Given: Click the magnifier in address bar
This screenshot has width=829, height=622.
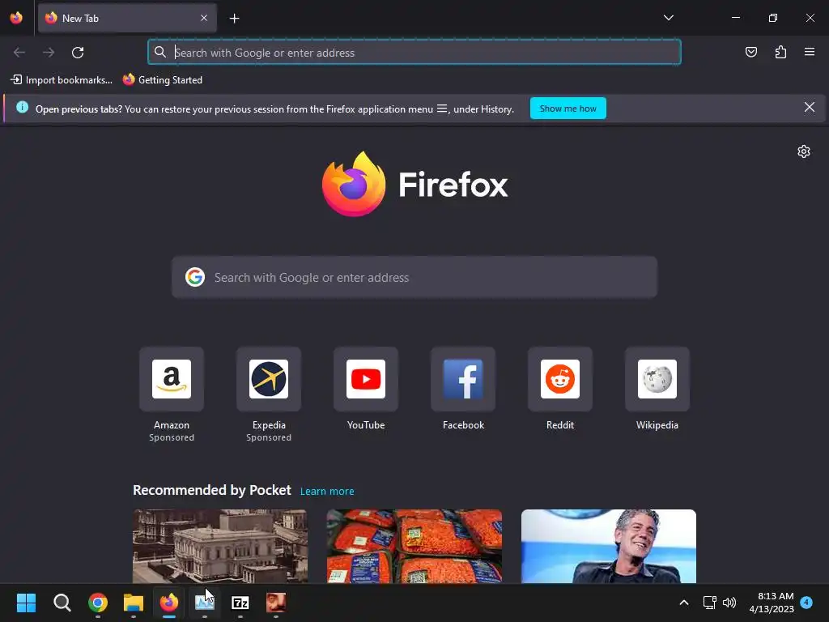Looking at the screenshot, I should (x=160, y=52).
